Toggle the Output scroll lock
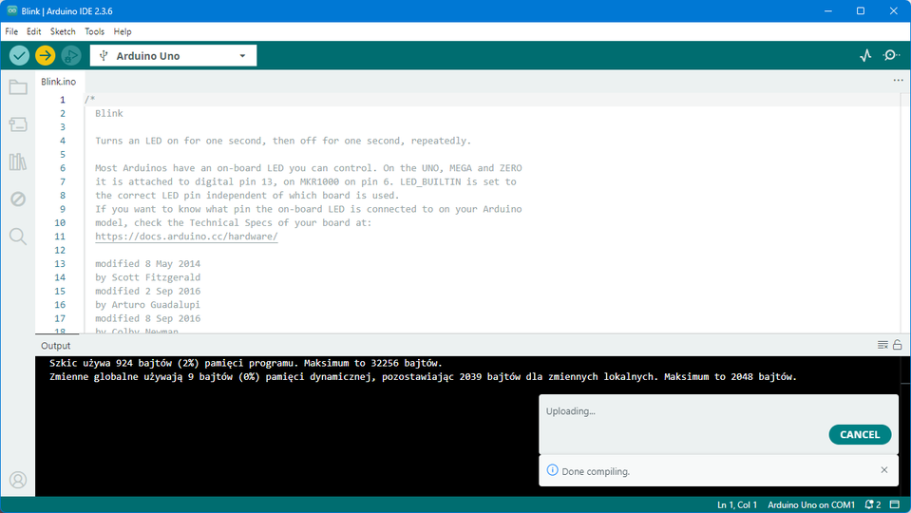Image resolution: width=911 pixels, height=513 pixels. tap(898, 345)
